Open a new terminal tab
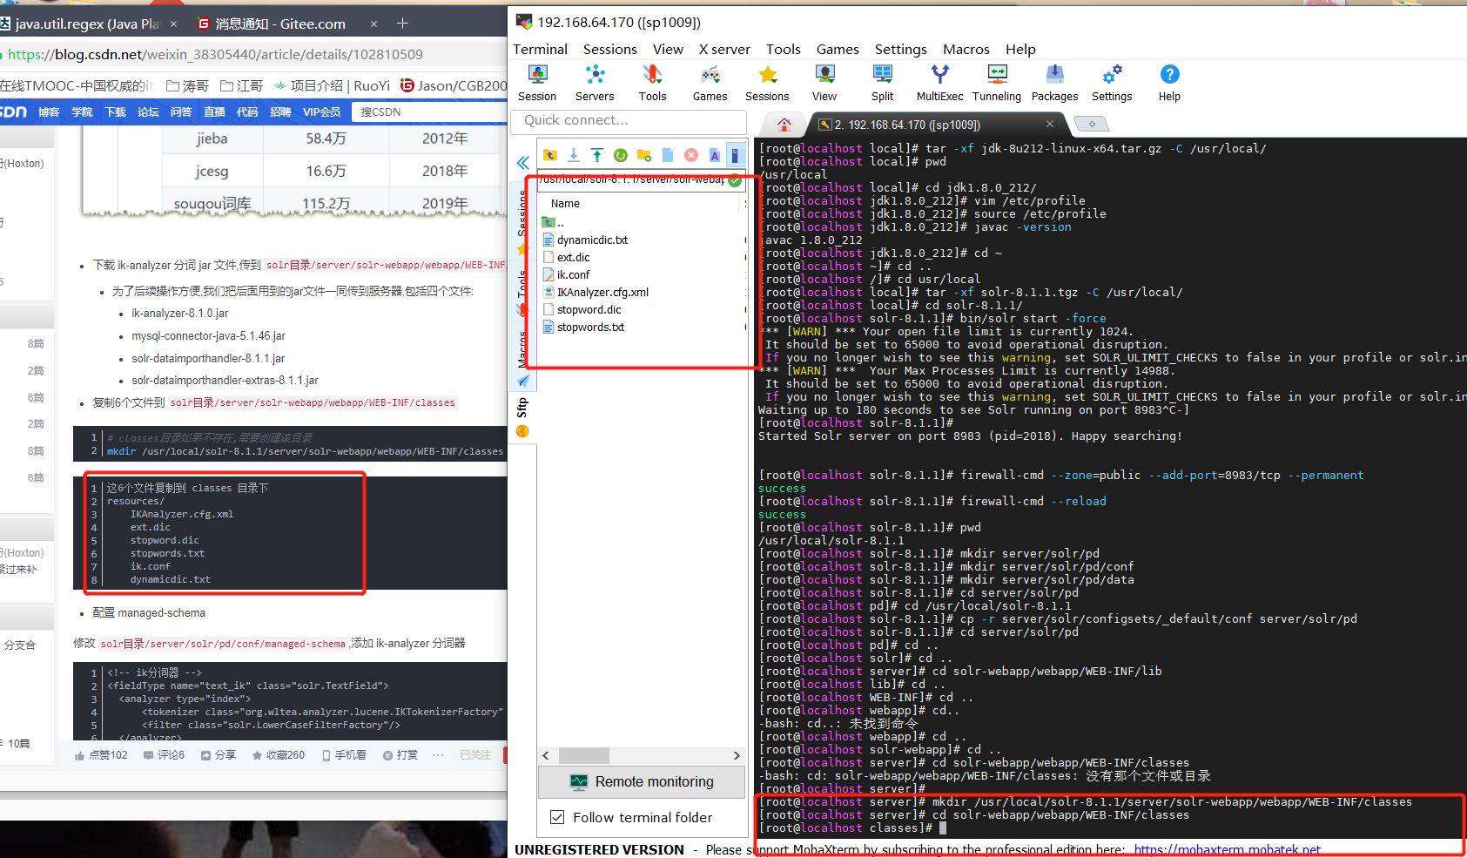The height and width of the screenshot is (858, 1467). (1091, 124)
